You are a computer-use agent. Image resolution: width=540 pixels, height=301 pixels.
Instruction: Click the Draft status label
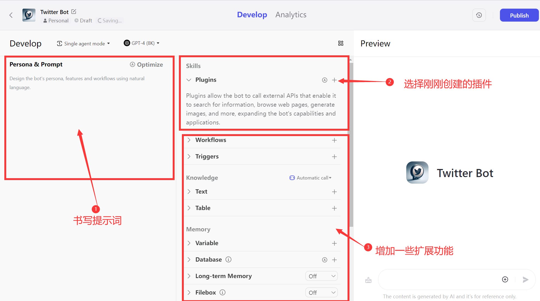point(83,21)
